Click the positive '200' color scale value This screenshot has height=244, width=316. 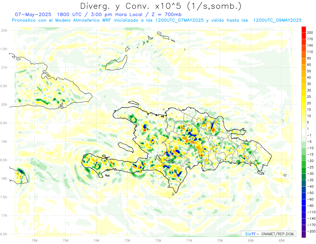click(x=310, y=33)
